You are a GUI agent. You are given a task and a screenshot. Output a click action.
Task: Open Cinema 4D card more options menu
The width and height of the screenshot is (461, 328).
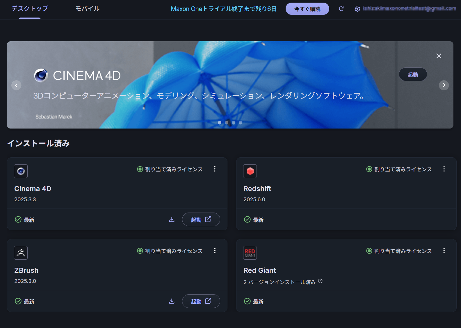[x=215, y=169]
